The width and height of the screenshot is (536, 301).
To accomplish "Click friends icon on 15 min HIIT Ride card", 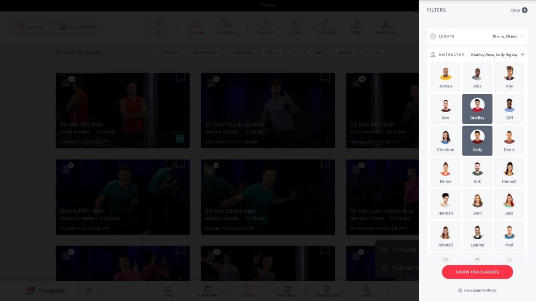I will coord(66,169).
